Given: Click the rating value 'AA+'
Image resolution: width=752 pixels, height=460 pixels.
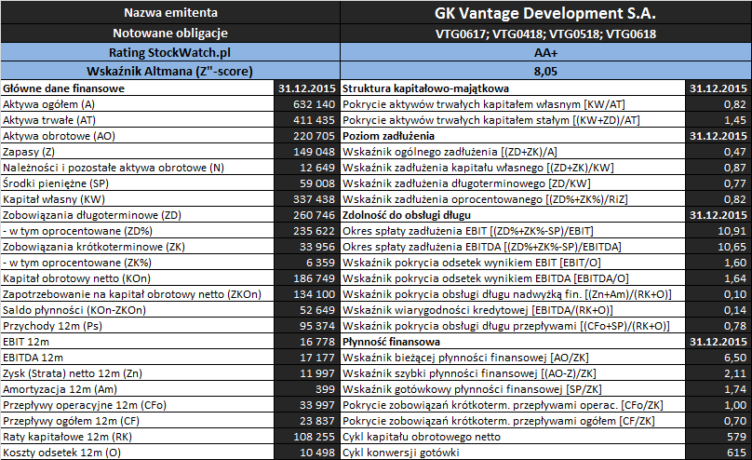Looking at the screenshot, I should click(x=545, y=52).
